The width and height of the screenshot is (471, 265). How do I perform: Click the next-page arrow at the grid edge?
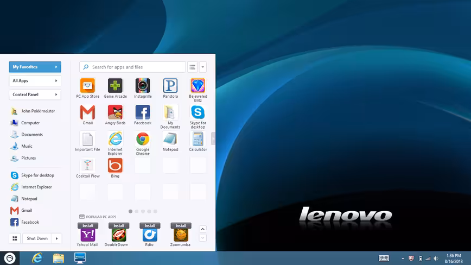click(213, 138)
